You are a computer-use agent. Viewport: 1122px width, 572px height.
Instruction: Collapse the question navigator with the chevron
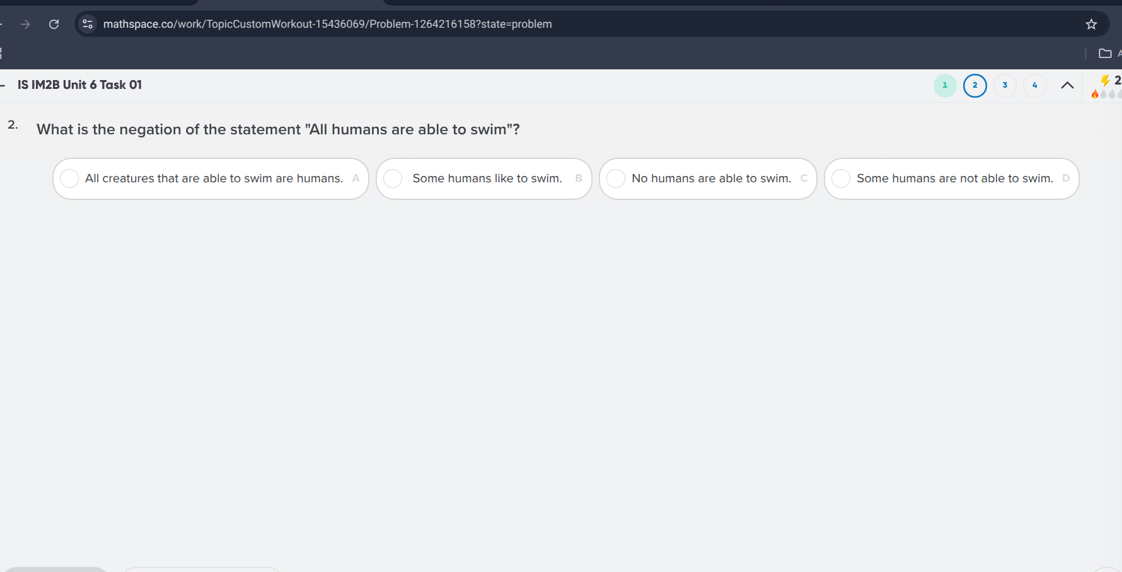tap(1067, 85)
